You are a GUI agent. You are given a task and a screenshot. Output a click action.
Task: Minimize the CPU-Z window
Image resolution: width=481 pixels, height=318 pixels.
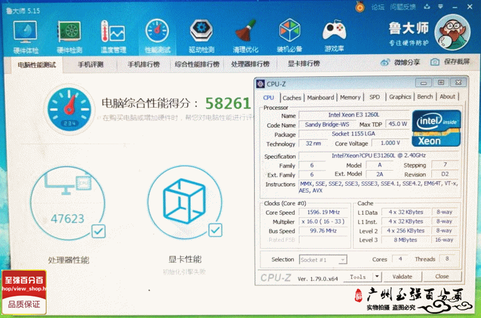pyautogui.click(x=424, y=82)
